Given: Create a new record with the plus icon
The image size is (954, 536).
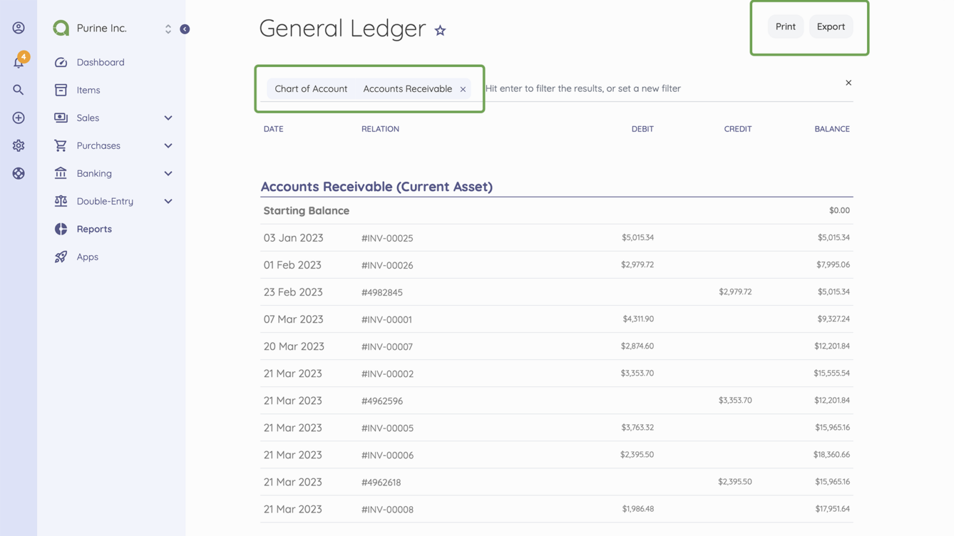Looking at the screenshot, I should (x=18, y=118).
